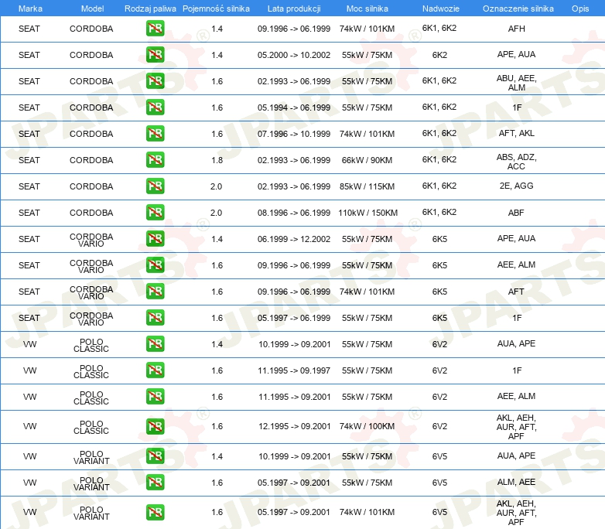The width and height of the screenshot is (605, 529).
Task: Click the Oznaczenie silnika column header
Action: pyautogui.click(x=518, y=9)
